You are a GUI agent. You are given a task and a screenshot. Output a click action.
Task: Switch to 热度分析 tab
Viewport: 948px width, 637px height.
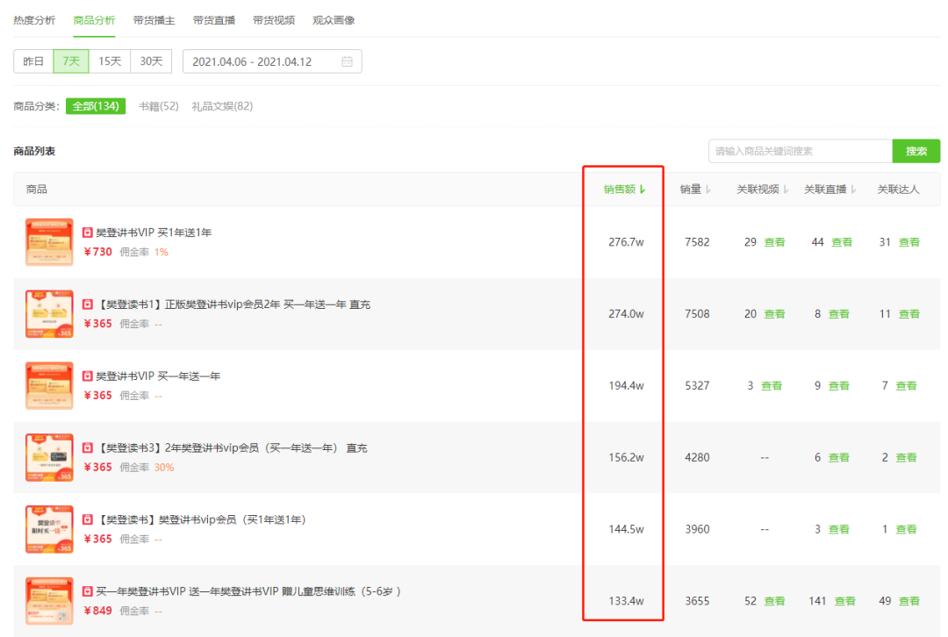point(34,20)
